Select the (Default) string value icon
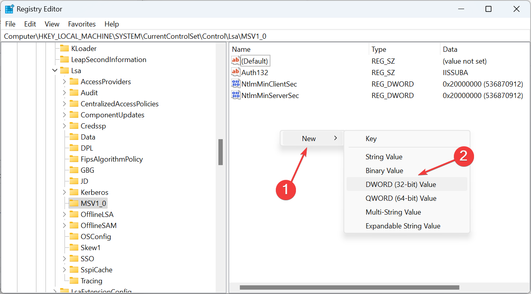 tap(236, 61)
